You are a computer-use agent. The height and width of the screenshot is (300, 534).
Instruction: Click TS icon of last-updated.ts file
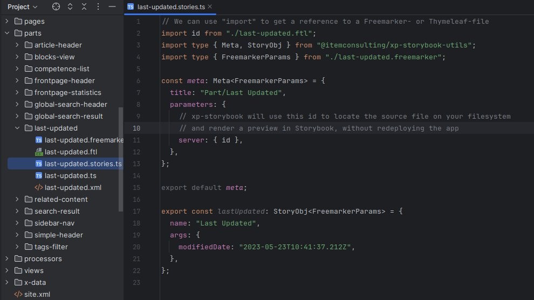point(39,176)
